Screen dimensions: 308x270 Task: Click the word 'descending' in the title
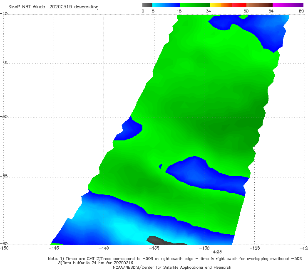(86, 7)
